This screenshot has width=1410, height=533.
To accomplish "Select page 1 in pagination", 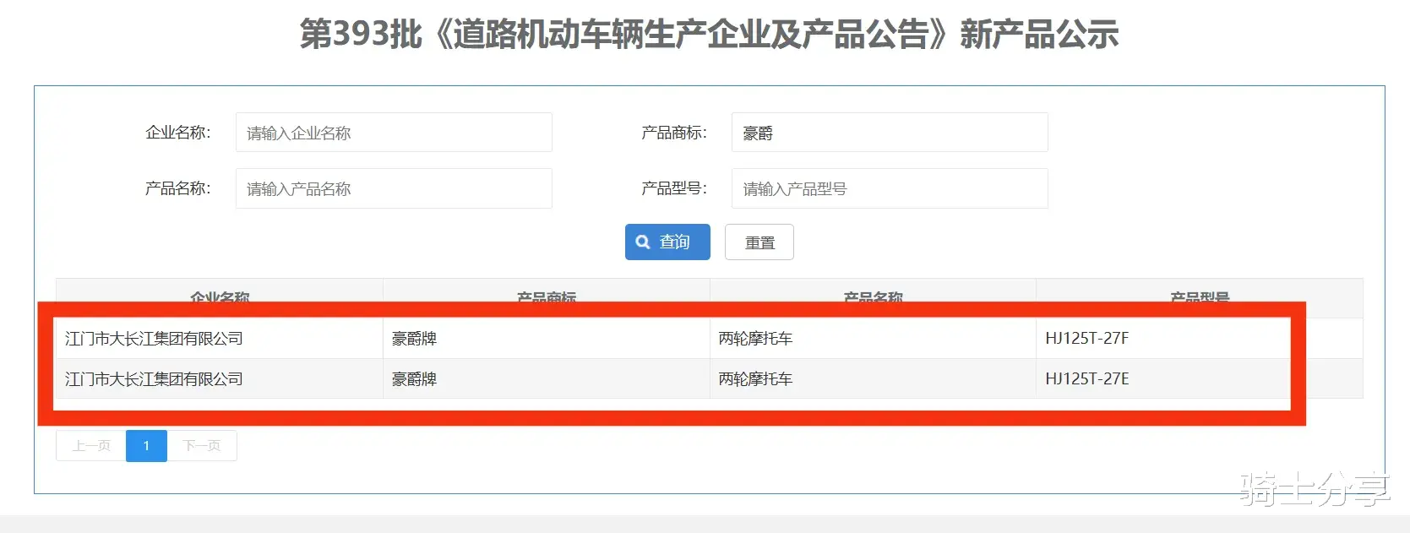I will tap(146, 446).
